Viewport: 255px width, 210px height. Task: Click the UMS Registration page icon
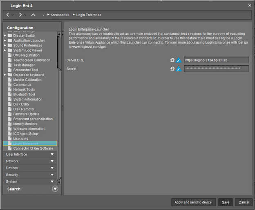10,55
